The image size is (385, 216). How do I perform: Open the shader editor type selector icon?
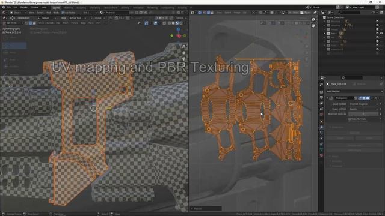tap(4, 13)
